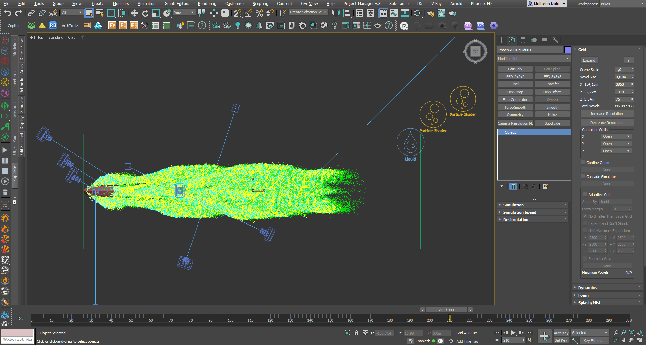This screenshot has width=646, height=345.
Task: Open the Scripting menu
Action: click(x=260, y=4)
